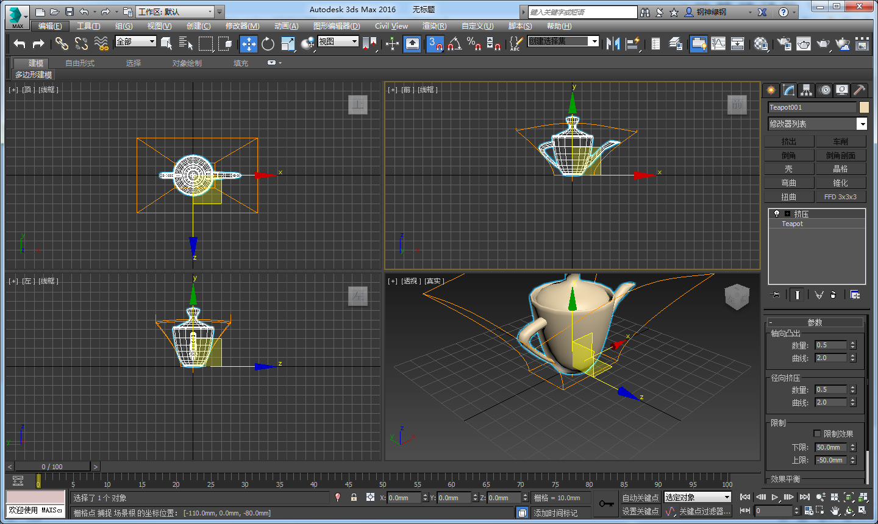The image size is (878, 524).
Task: Apply the 挤出 modifier button
Action: pyautogui.click(x=789, y=141)
